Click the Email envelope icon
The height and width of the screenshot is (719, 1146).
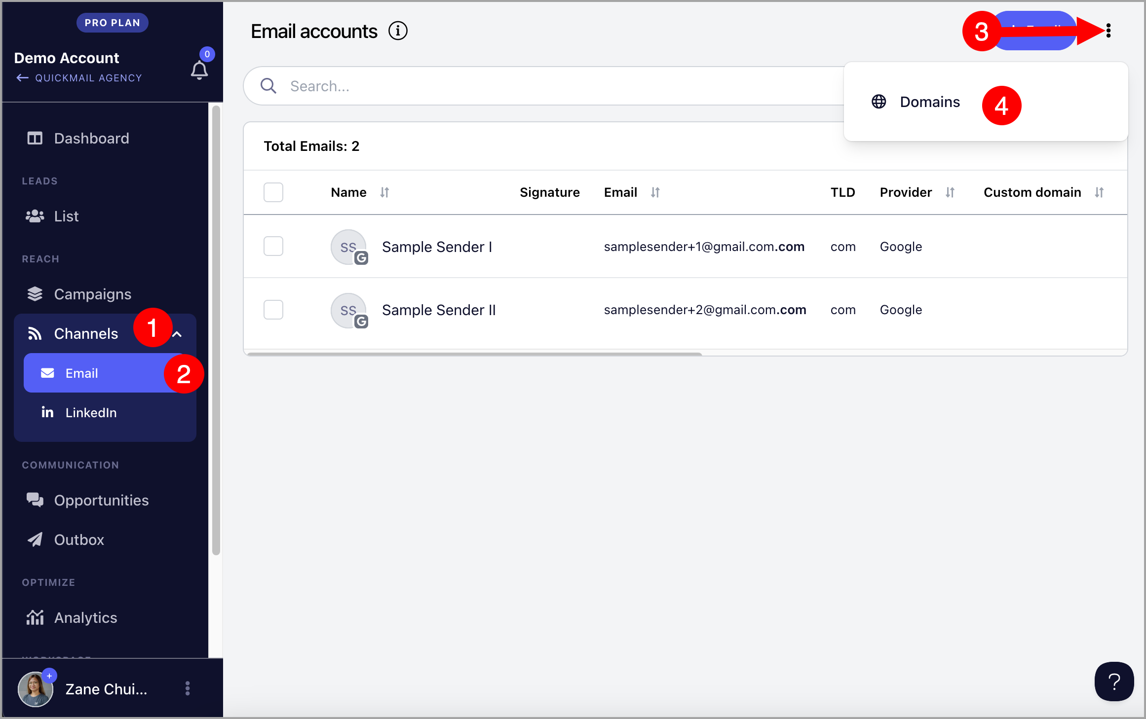click(47, 373)
